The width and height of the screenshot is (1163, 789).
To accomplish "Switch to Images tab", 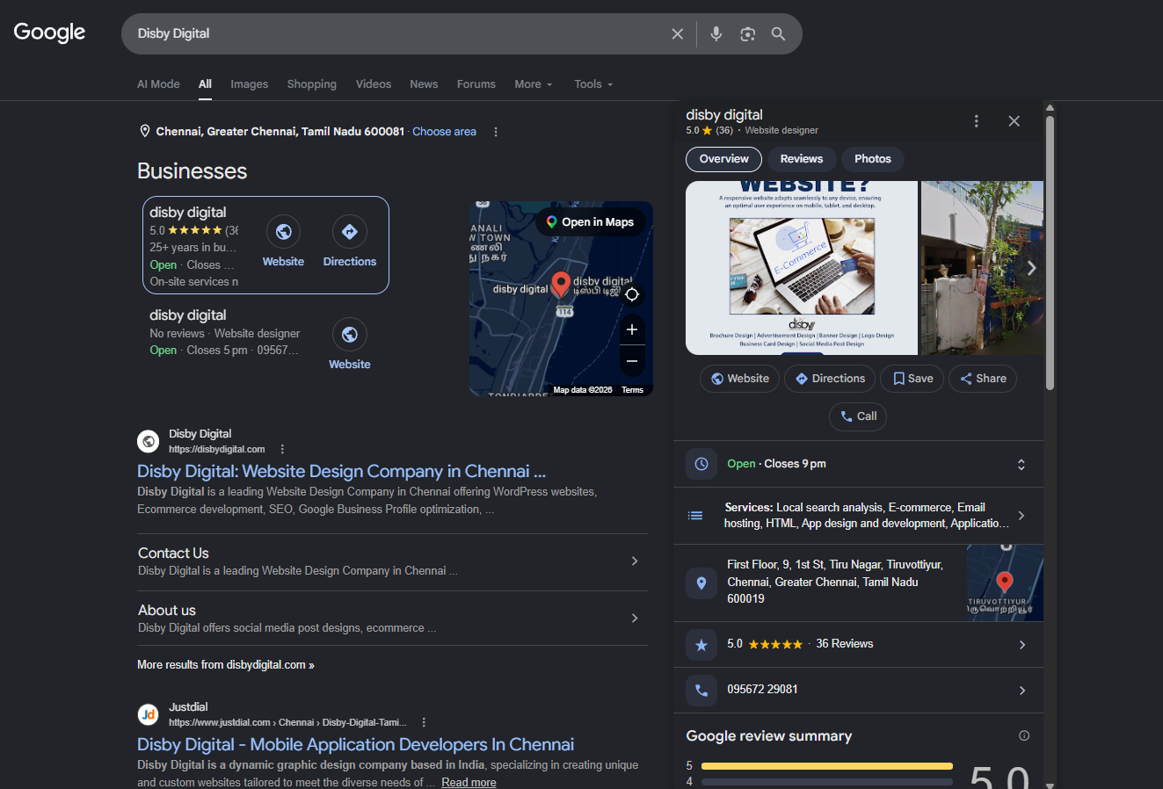I will click(250, 84).
